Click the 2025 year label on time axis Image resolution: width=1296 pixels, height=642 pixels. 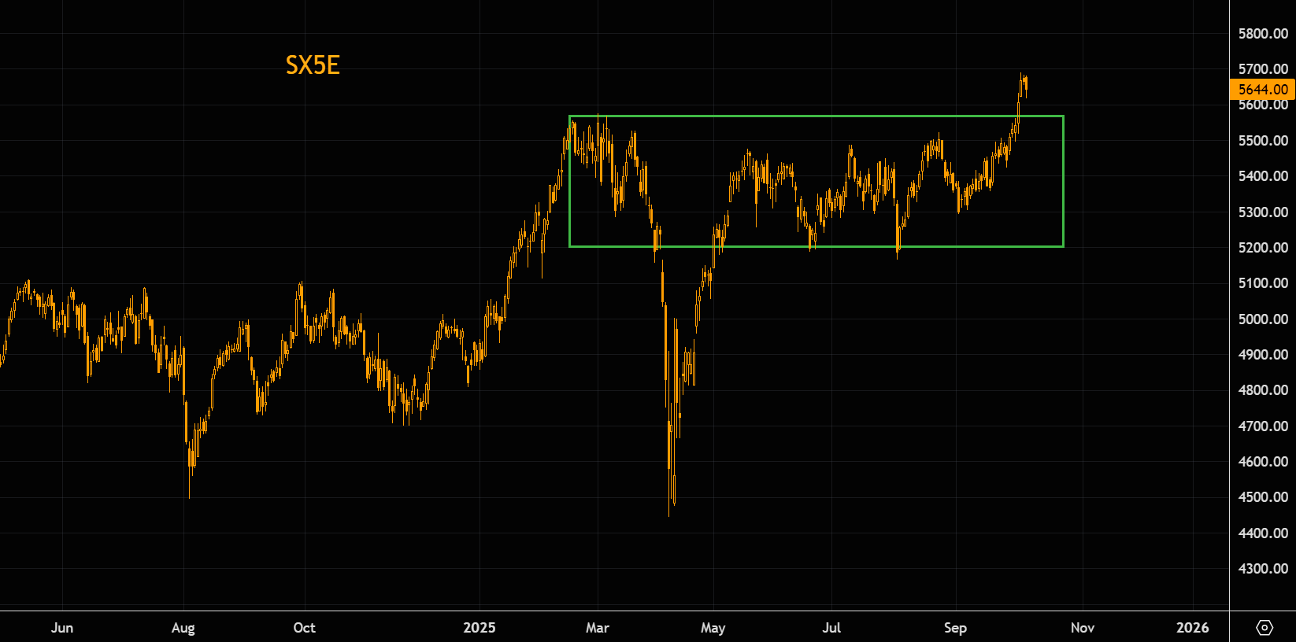480,628
